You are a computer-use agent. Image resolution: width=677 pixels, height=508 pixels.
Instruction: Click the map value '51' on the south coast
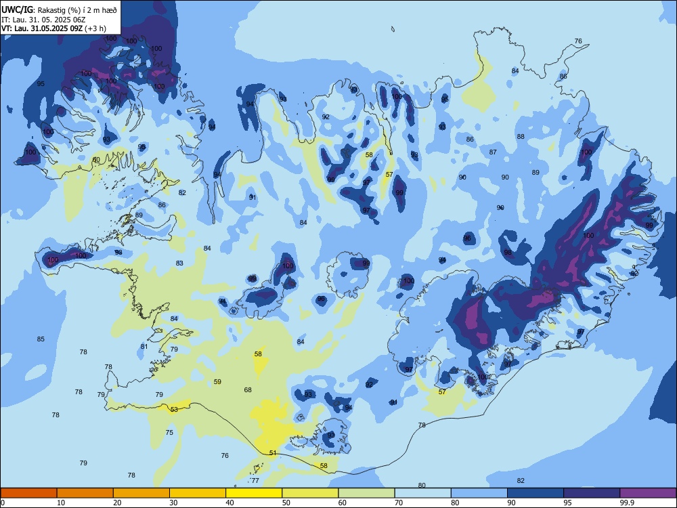[x=273, y=452]
